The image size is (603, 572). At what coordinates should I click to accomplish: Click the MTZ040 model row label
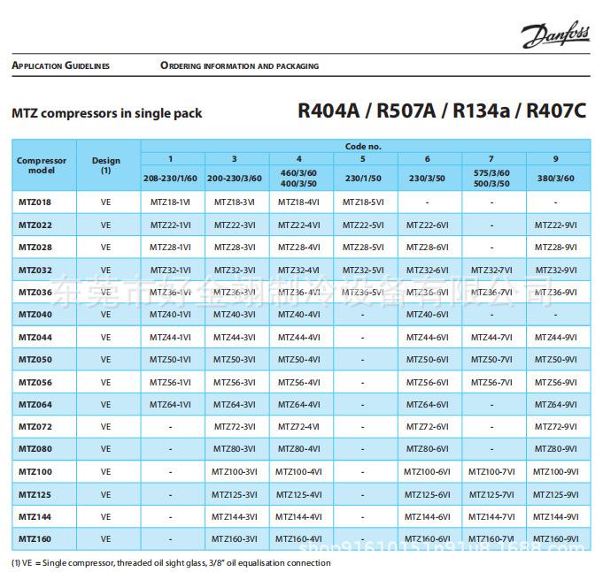click(x=35, y=315)
